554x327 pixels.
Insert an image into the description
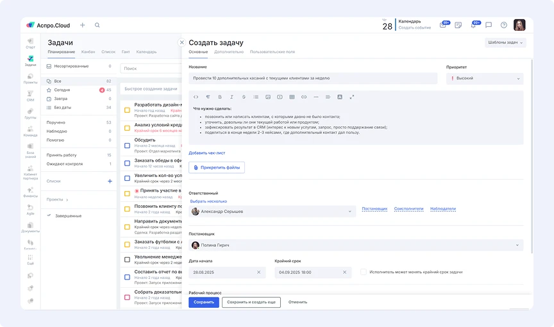click(268, 97)
